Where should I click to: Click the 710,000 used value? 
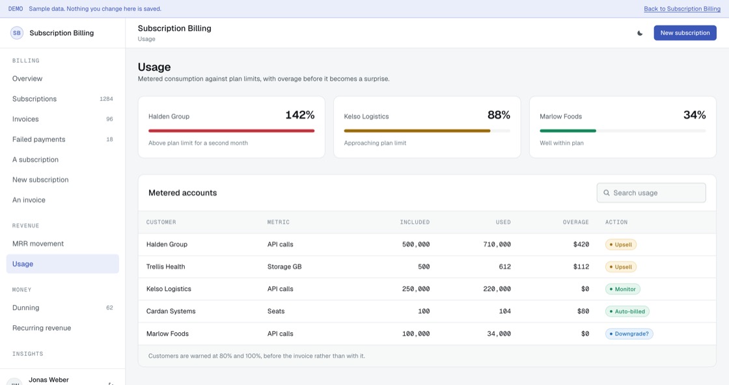tap(497, 244)
